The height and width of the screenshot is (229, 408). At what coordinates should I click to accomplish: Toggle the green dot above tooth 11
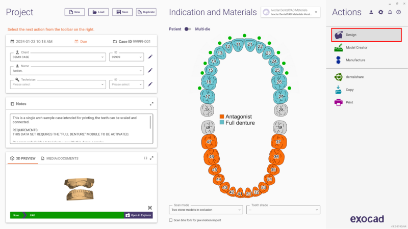click(x=244, y=36)
